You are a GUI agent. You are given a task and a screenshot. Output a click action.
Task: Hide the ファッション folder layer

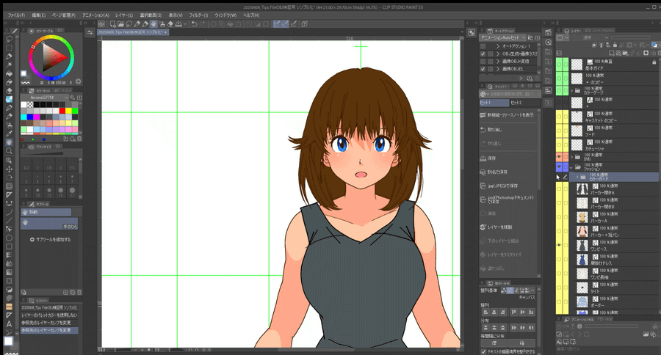pos(559,168)
